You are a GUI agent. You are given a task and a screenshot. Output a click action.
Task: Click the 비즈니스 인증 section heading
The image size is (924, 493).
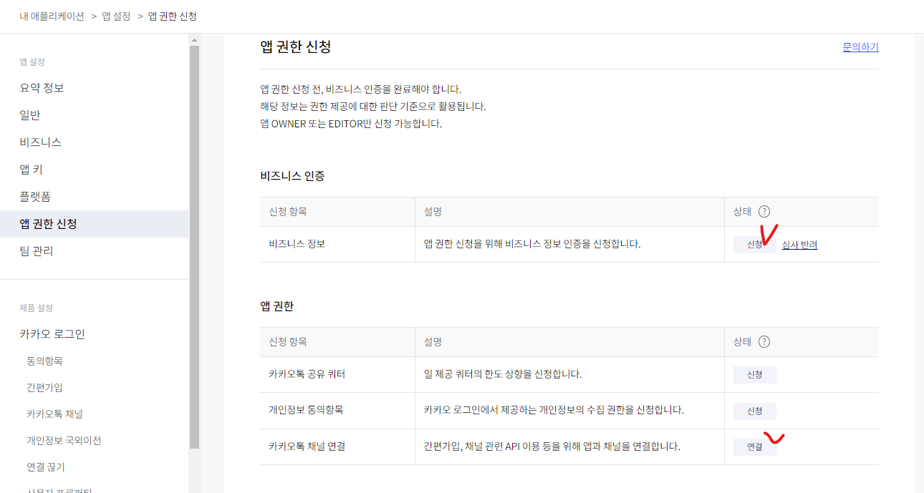click(292, 175)
